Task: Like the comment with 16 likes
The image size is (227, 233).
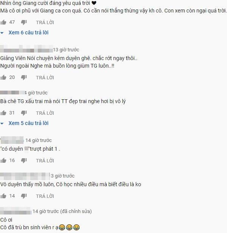Action: (x=3, y=160)
